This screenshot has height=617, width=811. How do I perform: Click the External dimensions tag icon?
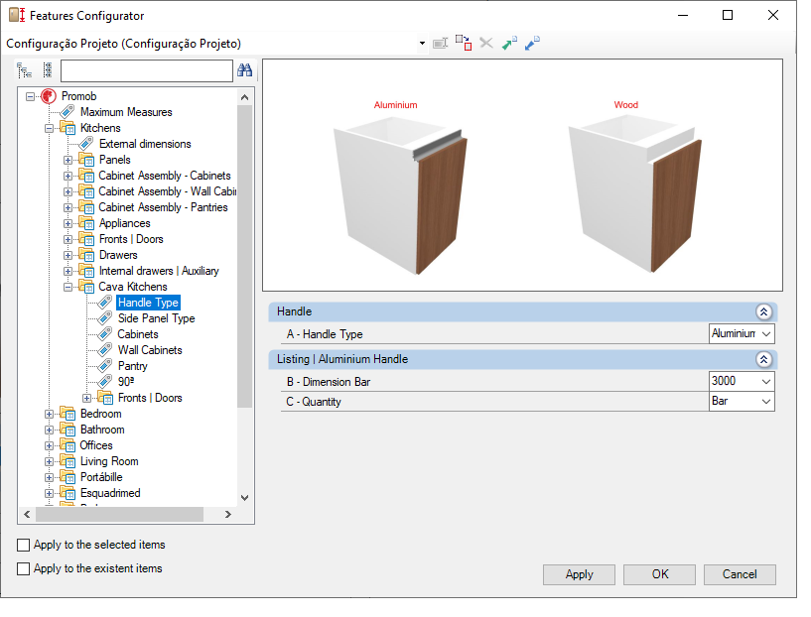point(85,144)
